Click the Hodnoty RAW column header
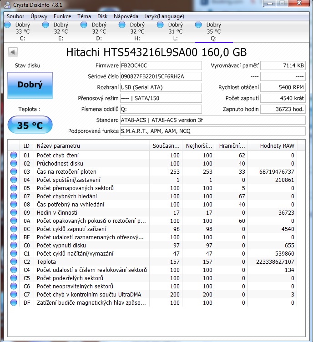 [277, 146]
